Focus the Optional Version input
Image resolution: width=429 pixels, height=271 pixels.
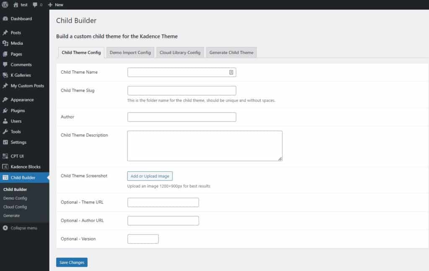pos(143,239)
